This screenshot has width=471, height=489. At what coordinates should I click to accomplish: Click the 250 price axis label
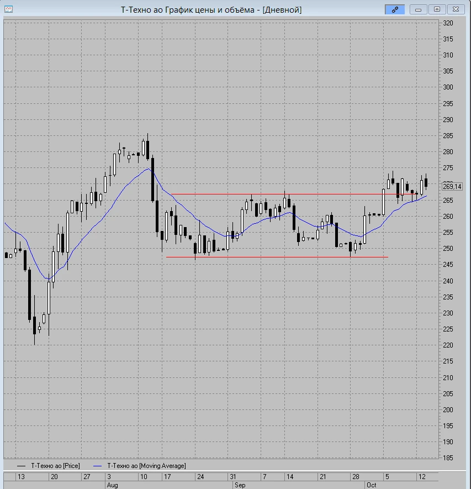coord(448,249)
